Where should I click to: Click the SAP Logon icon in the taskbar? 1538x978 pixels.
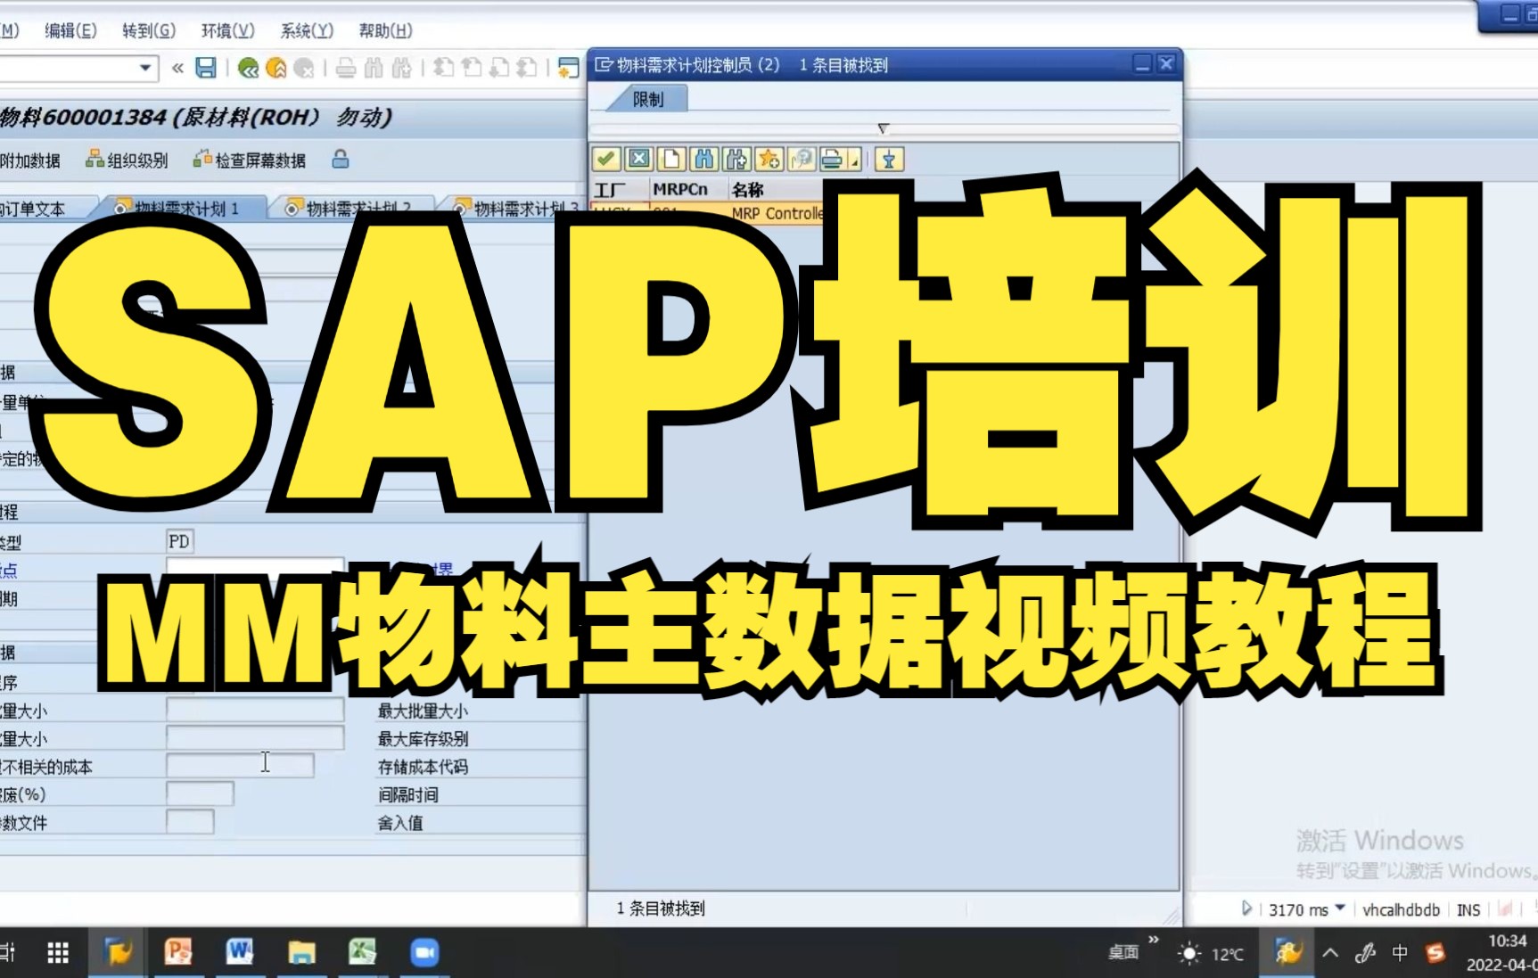119,952
